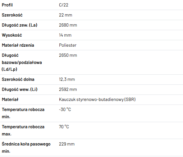
Task: Click the Wysokość label
Action: tap(12, 35)
